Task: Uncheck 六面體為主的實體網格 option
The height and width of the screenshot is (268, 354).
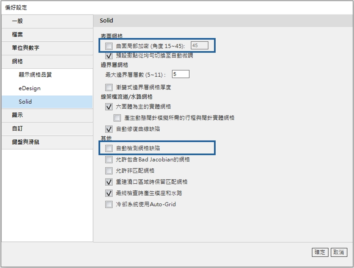Action: pos(109,107)
